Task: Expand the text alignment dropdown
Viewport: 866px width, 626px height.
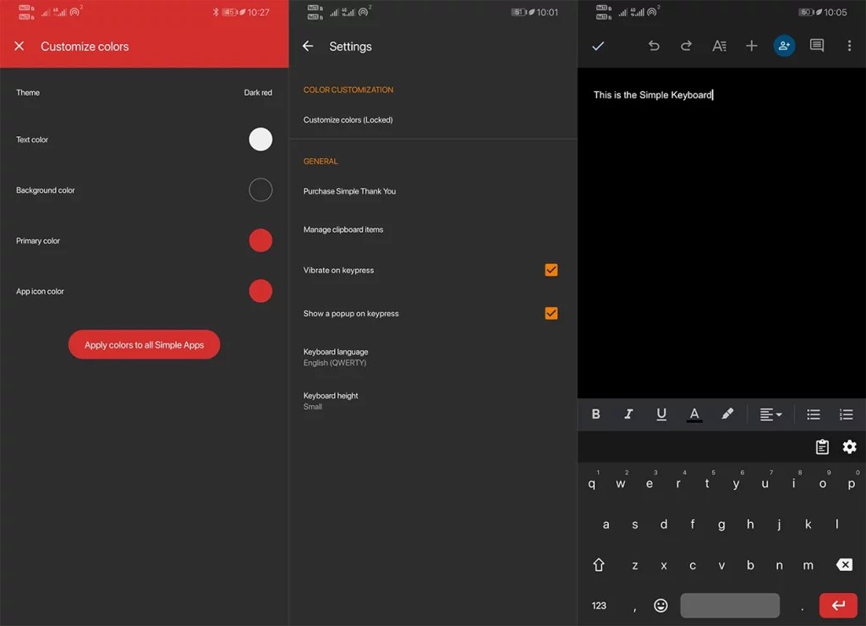Action: (770, 415)
